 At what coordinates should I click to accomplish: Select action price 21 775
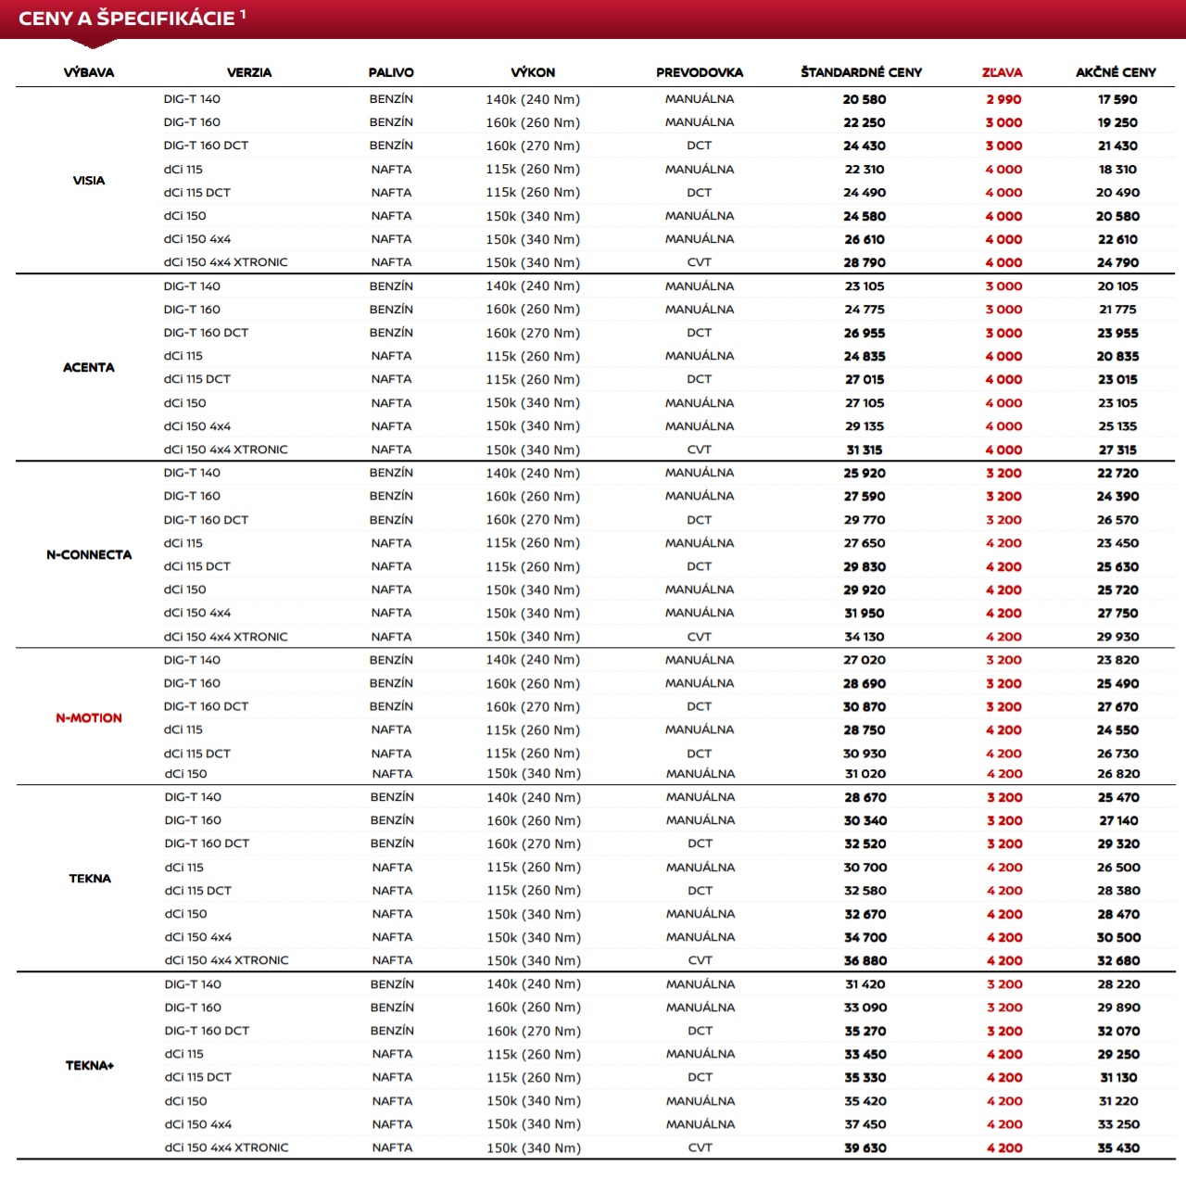point(1117,310)
